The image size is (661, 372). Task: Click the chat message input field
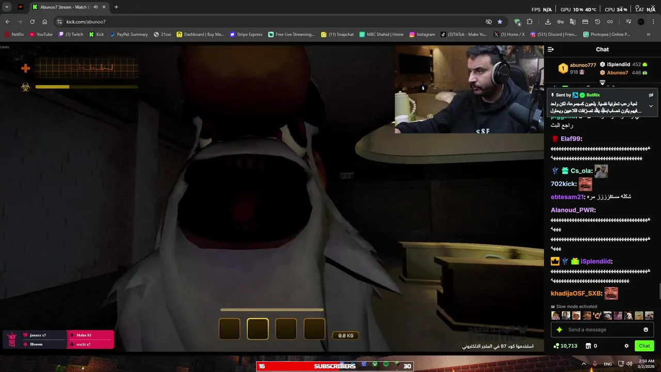602,330
